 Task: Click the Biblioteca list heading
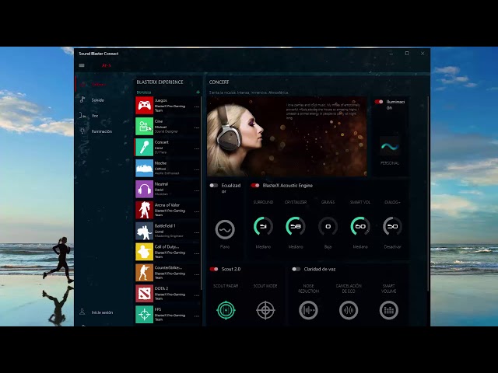pyautogui.click(x=144, y=92)
